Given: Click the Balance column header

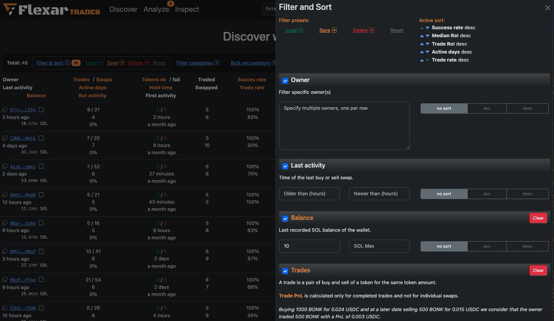Looking at the screenshot, I should tap(36, 95).
